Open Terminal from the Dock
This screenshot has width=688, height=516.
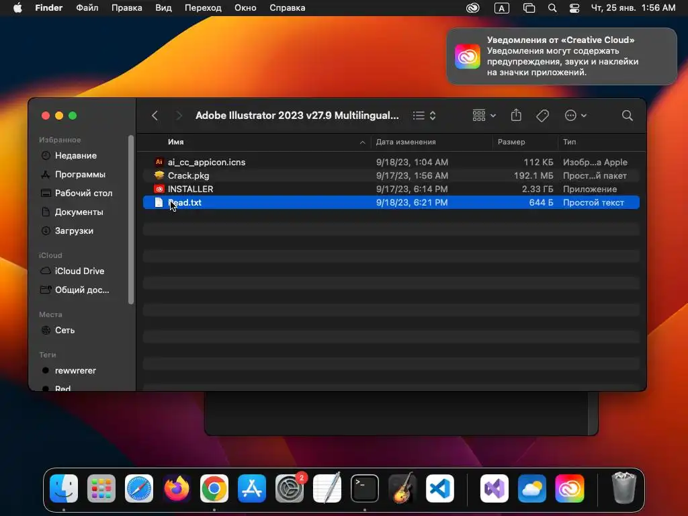[x=365, y=488]
